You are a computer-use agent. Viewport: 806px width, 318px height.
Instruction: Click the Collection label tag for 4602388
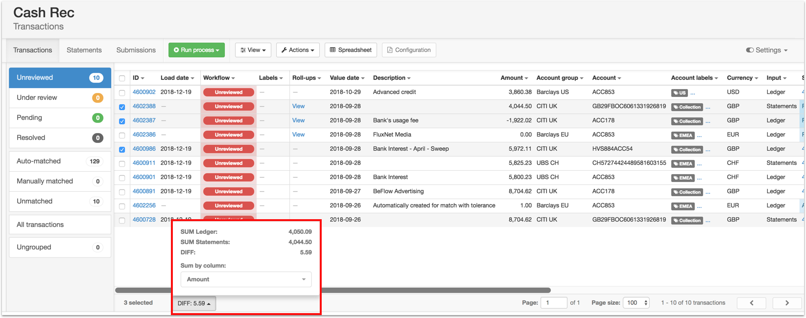coord(687,107)
